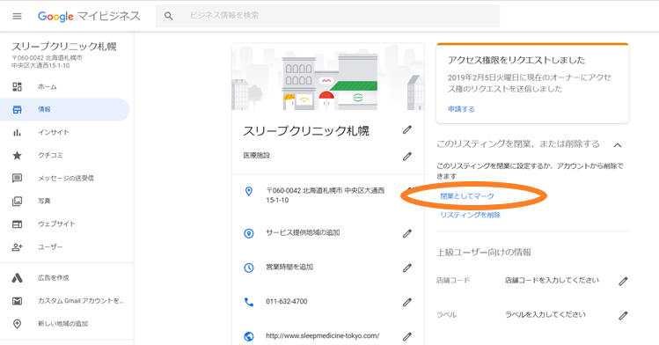Viewport: 659px width, 345px height.
Task: Click the 写真 photo icon
Action: (x=18, y=202)
